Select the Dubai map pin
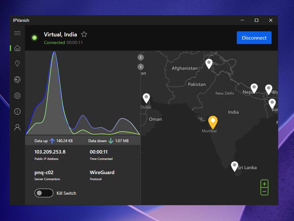Image resolution: width=294 pixels, height=221 pixels. [x=146, y=98]
